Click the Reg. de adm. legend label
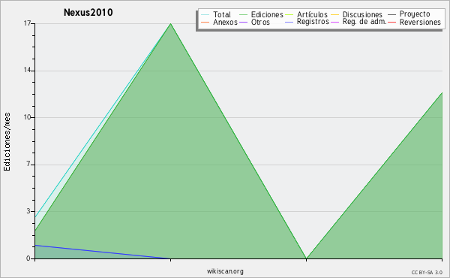The image size is (450, 278). coord(364,22)
